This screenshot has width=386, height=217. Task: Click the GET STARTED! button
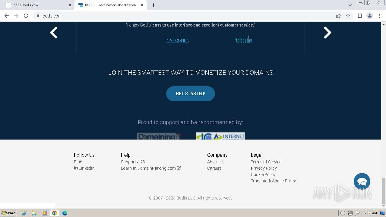(191, 94)
